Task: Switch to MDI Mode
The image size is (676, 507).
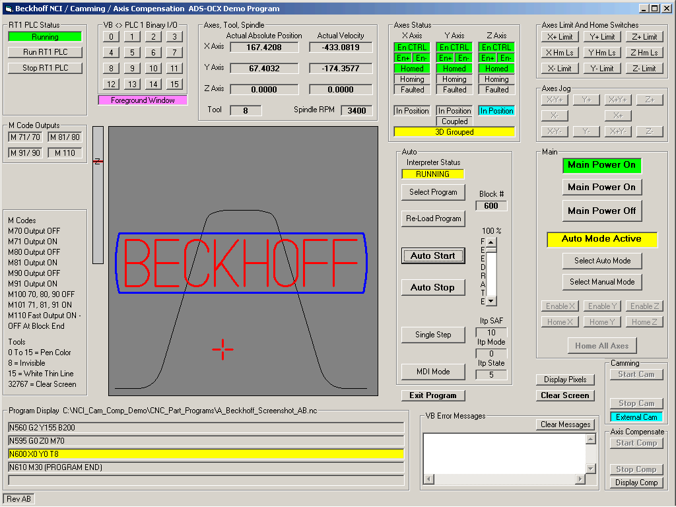Action: tap(433, 372)
